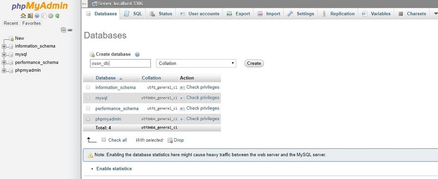The height and width of the screenshot is (179, 438).
Task: Expand information_schema in navigation tree
Action: coord(4,46)
